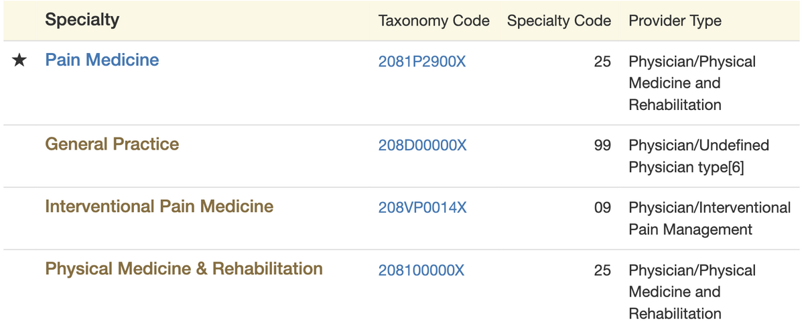Open Physical Medicine & Rehabilitation specialty link
The width and height of the screenshot is (804, 330).
(x=184, y=269)
